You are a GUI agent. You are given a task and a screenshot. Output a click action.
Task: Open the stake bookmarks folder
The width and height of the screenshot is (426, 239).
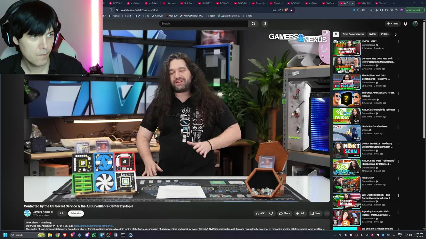tap(248, 16)
